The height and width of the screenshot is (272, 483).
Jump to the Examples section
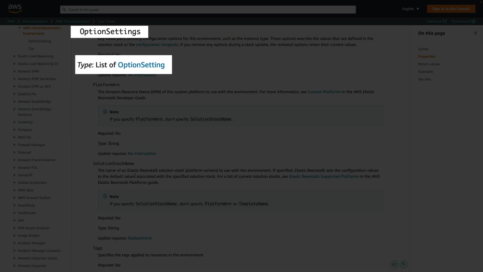tap(425, 72)
